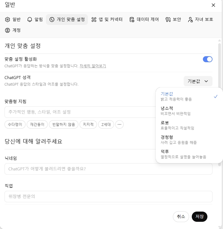Click the 계정 profile icon

8,30
